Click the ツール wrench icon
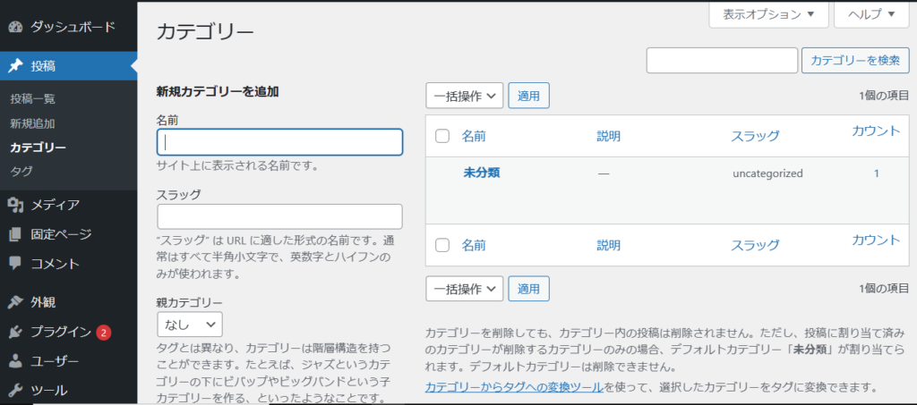 15,391
